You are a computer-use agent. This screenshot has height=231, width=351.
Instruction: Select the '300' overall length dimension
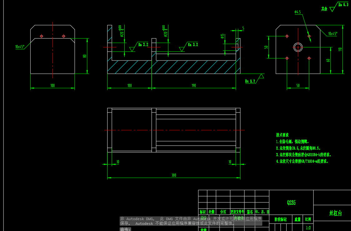174,176
